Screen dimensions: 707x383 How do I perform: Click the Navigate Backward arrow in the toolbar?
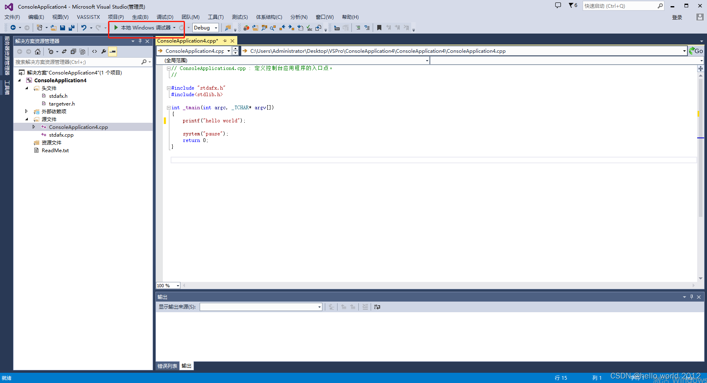coord(13,28)
